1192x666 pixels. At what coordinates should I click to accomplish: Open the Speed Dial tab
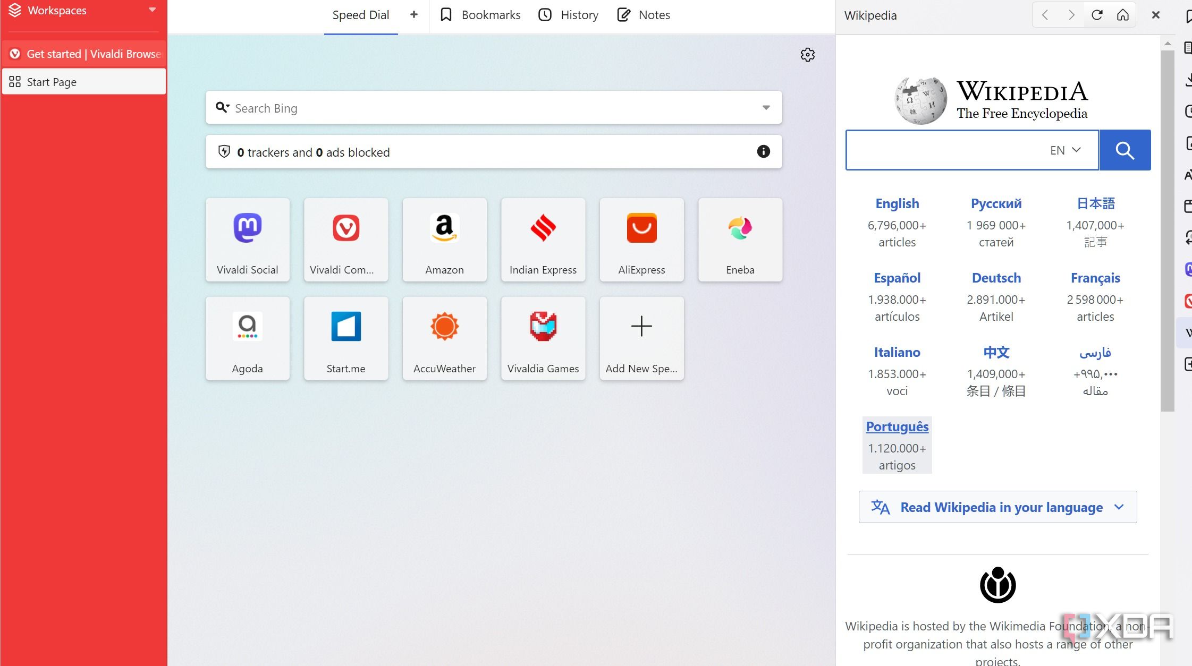pos(361,15)
